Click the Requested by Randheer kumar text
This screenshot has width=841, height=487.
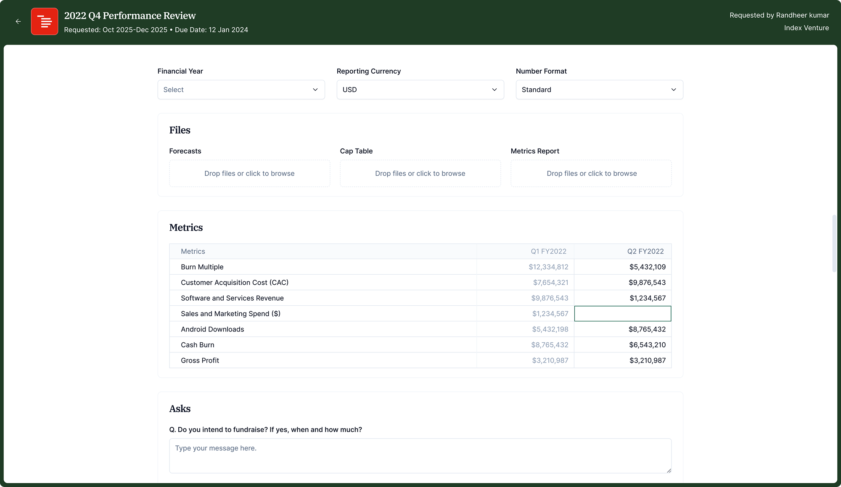click(779, 15)
